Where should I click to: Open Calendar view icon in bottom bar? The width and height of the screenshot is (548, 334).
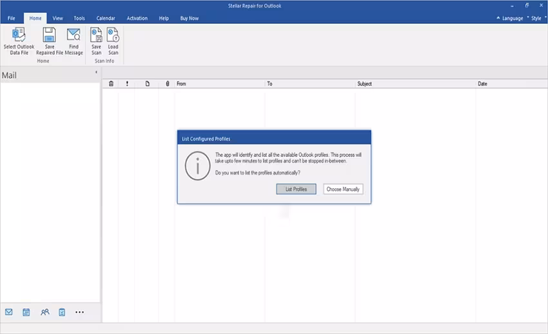pos(26,312)
